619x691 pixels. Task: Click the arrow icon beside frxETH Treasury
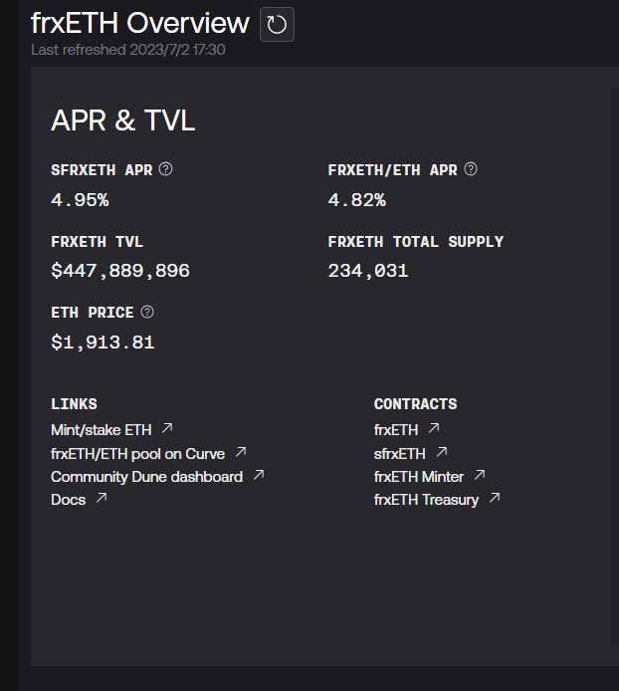pos(495,499)
